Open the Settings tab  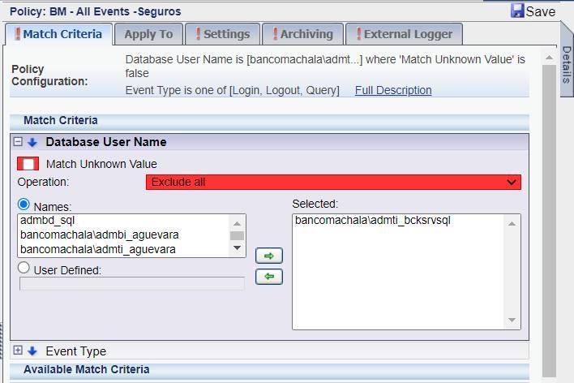(x=223, y=34)
